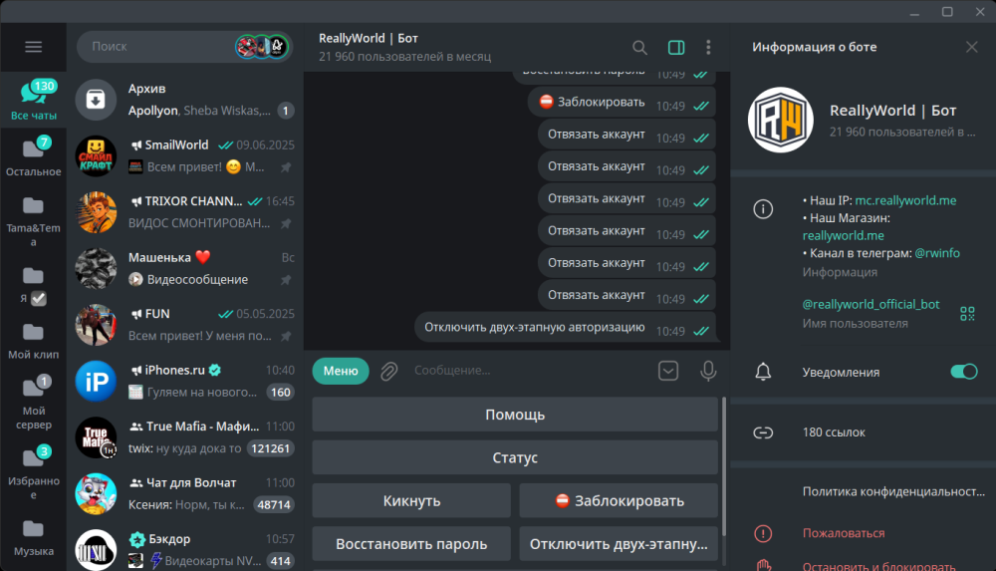Open the hamburger main menu
Image resolution: width=996 pixels, height=571 pixels.
click(x=33, y=47)
